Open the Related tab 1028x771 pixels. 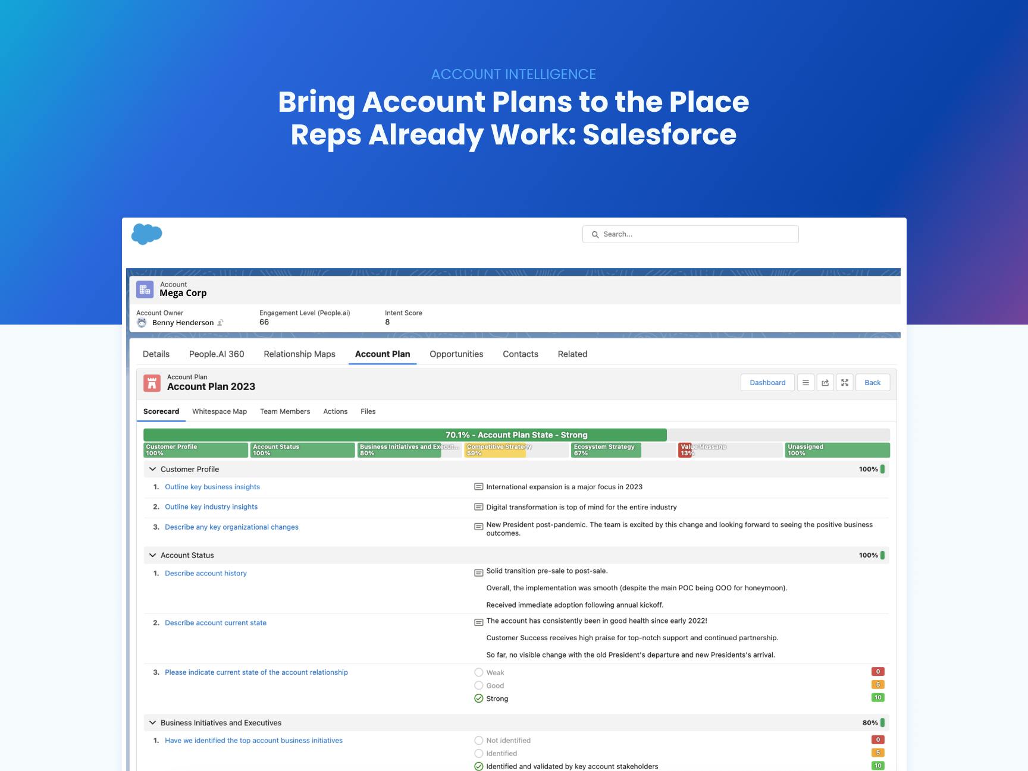click(573, 354)
